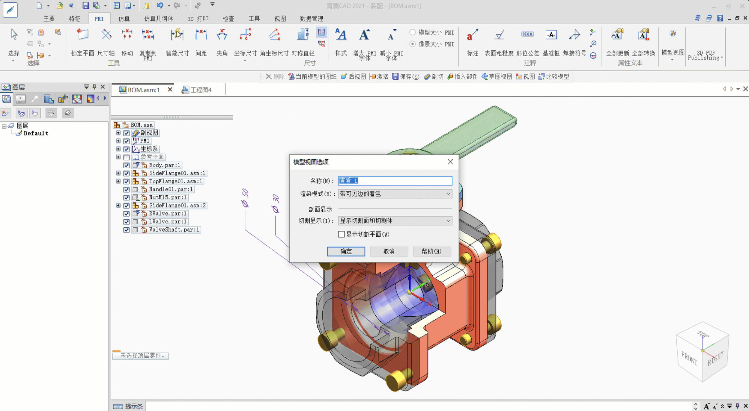
Task: Choose the 表面粗糙度 surface roughness tool
Action: click(499, 42)
